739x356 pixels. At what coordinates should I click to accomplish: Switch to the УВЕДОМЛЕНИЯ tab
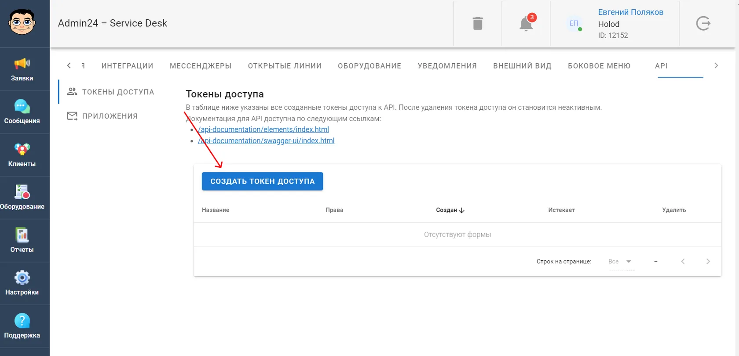(x=447, y=66)
